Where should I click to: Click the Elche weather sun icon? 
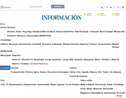tap(99, 14)
